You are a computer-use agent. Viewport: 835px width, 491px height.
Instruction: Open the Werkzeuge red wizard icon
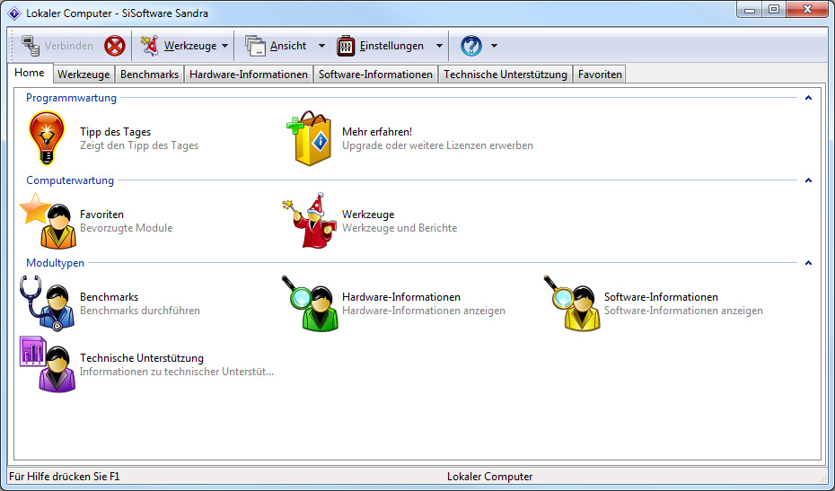pyautogui.click(x=310, y=221)
